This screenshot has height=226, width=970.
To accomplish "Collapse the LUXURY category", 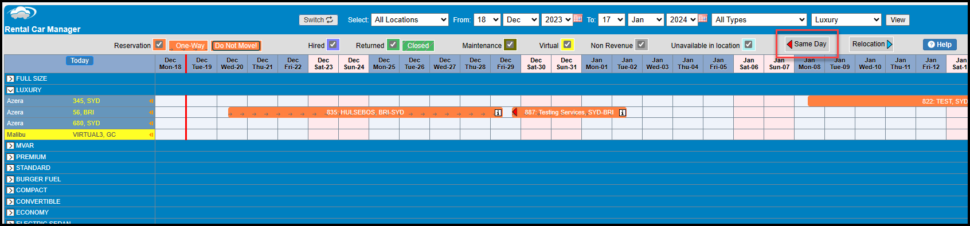I will click(10, 90).
